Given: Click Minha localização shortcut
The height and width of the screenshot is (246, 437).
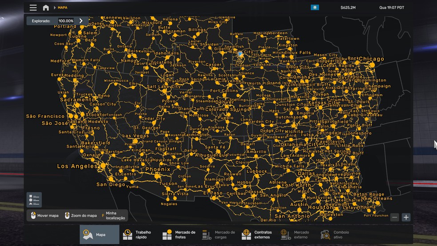Looking at the screenshot, I should coord(114,216).
